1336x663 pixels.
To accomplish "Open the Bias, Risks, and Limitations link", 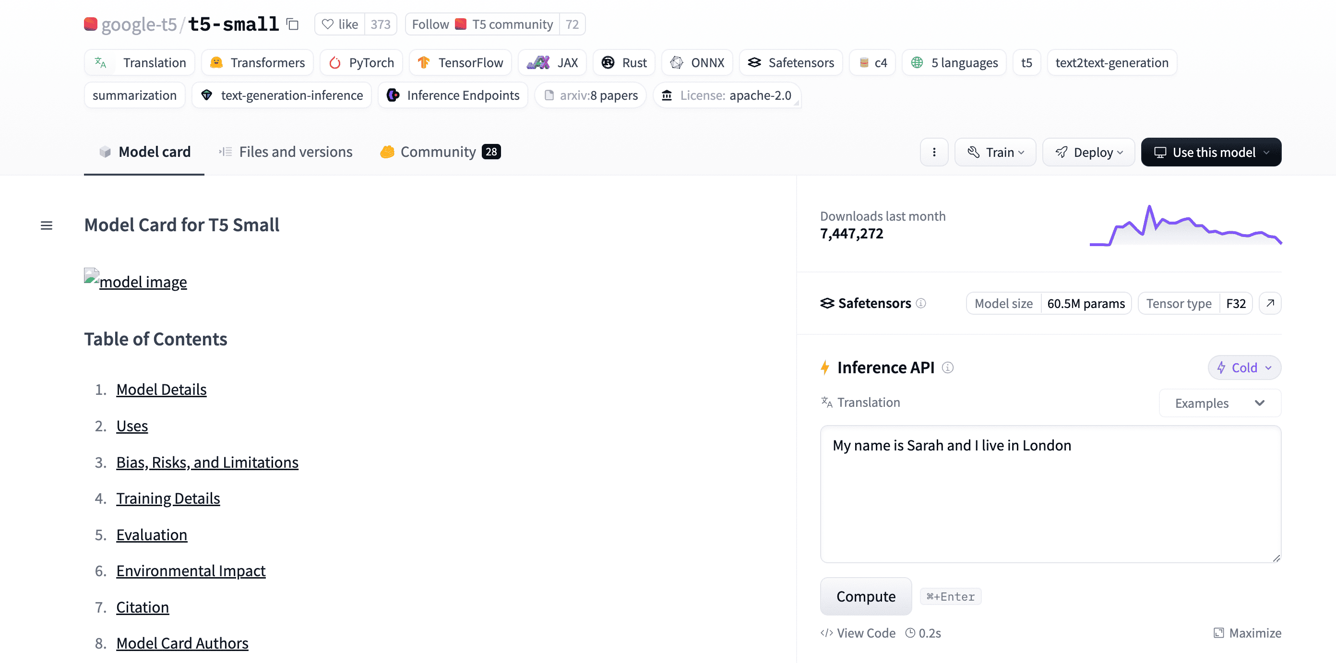I will point(207,462).
